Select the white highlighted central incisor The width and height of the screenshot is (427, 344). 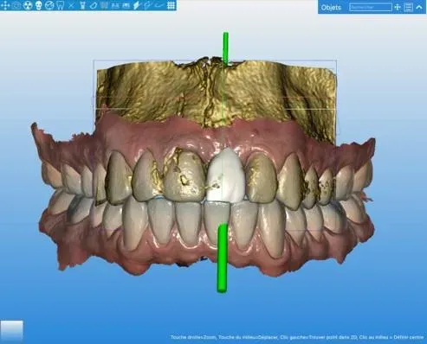coord(226,175)
